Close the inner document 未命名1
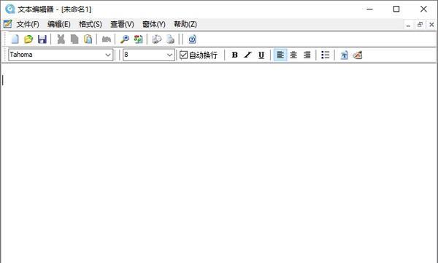 [x=431, y=25]
